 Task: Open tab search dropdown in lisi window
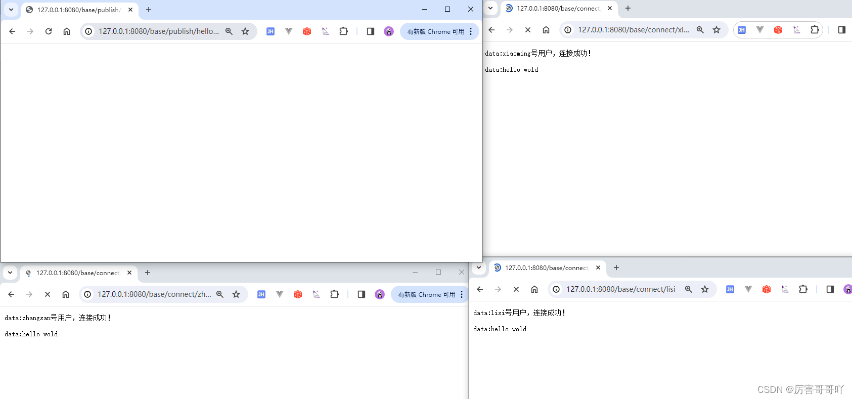[479, 268]
